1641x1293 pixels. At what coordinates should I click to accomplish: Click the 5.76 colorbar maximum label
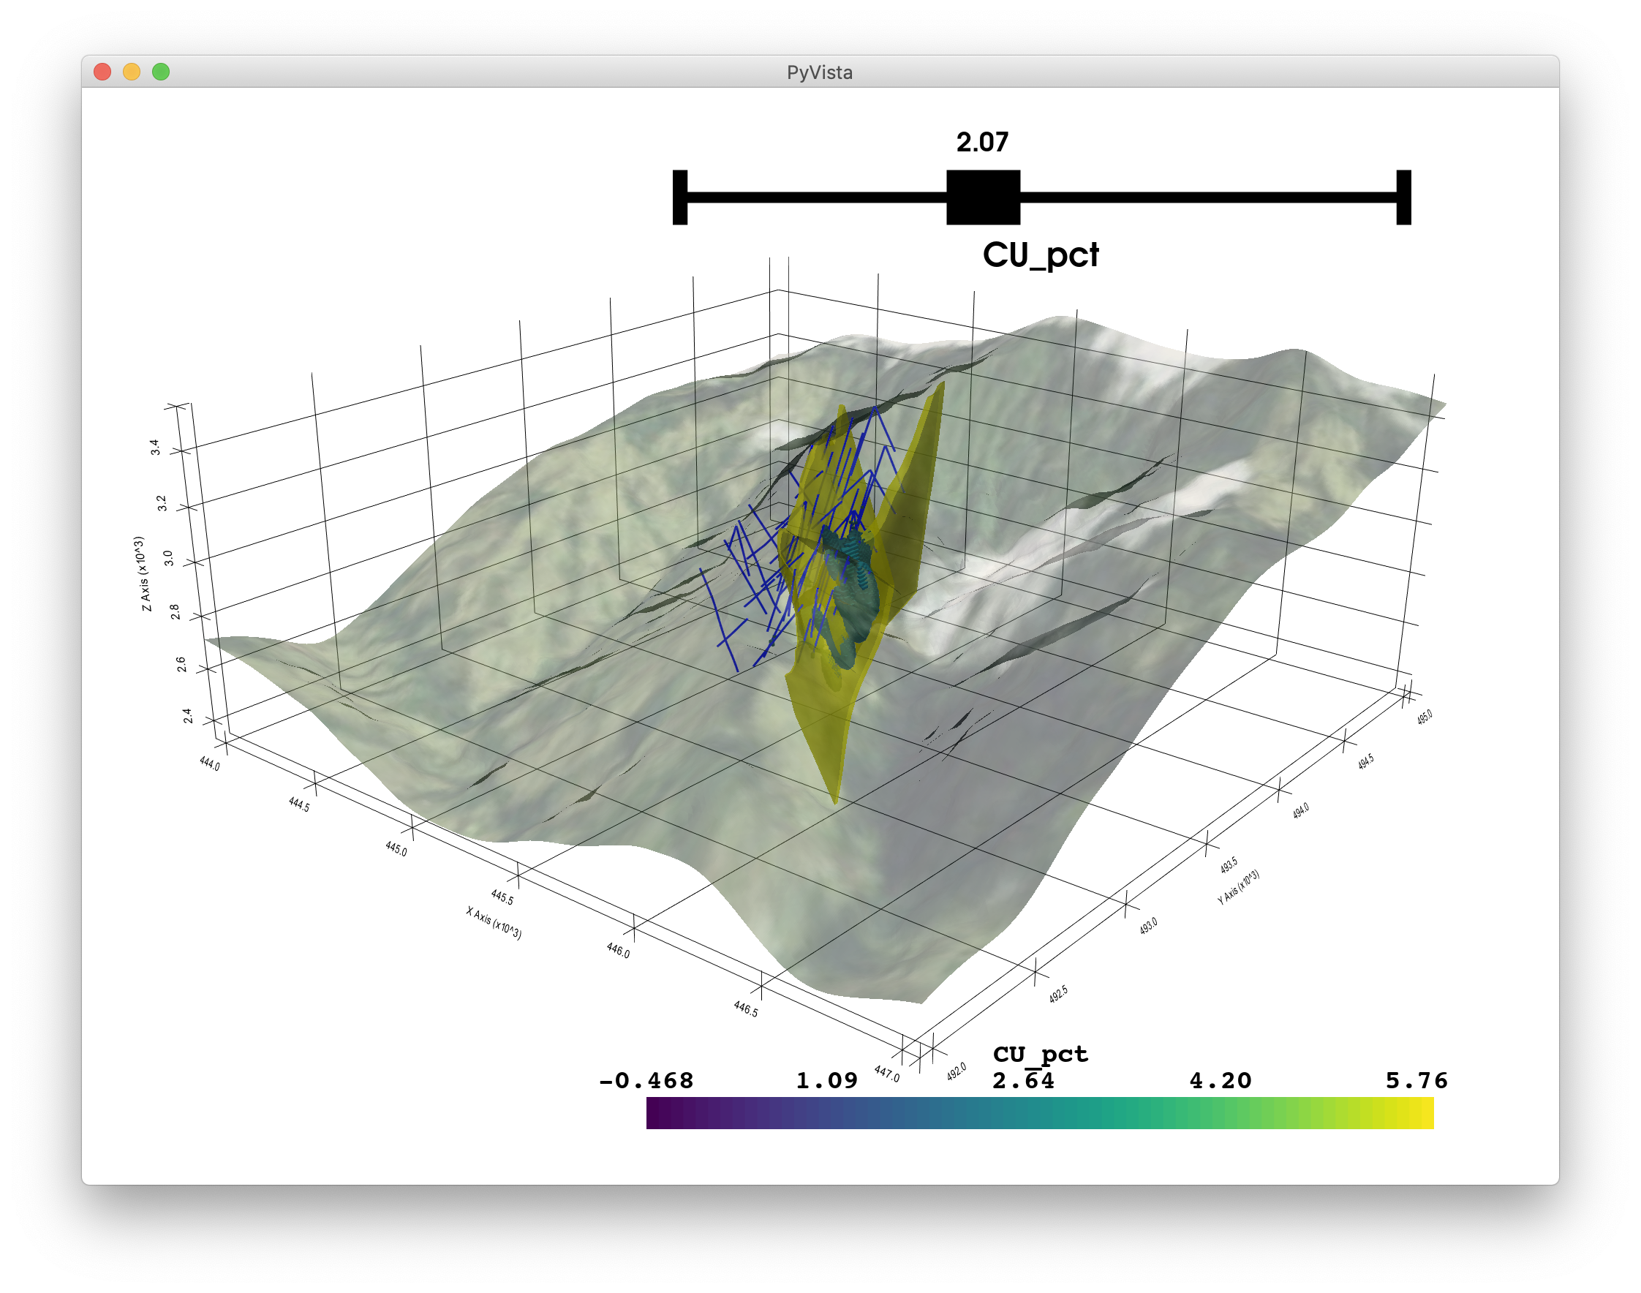[1416, 1080]
